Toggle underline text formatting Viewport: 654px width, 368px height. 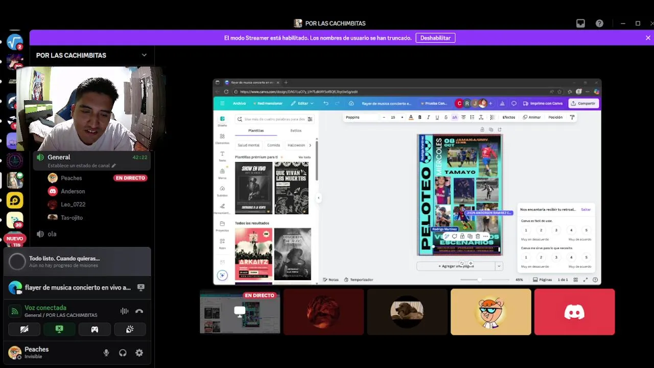click(x=437, y=117)
